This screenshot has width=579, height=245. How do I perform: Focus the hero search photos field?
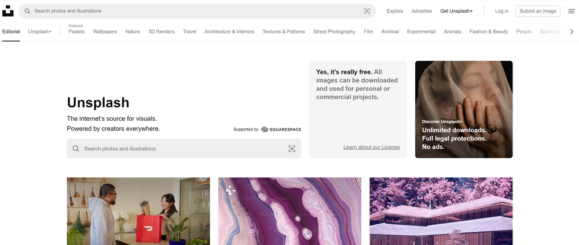tap(184, 149)
